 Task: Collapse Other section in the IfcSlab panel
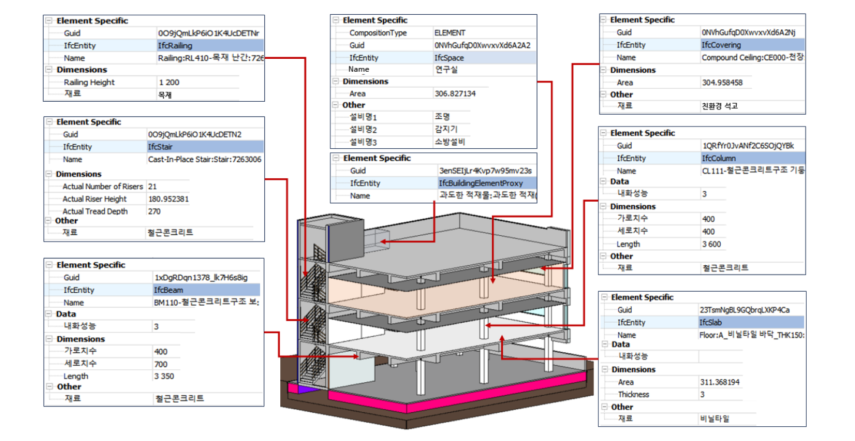(x=603, y=407)
